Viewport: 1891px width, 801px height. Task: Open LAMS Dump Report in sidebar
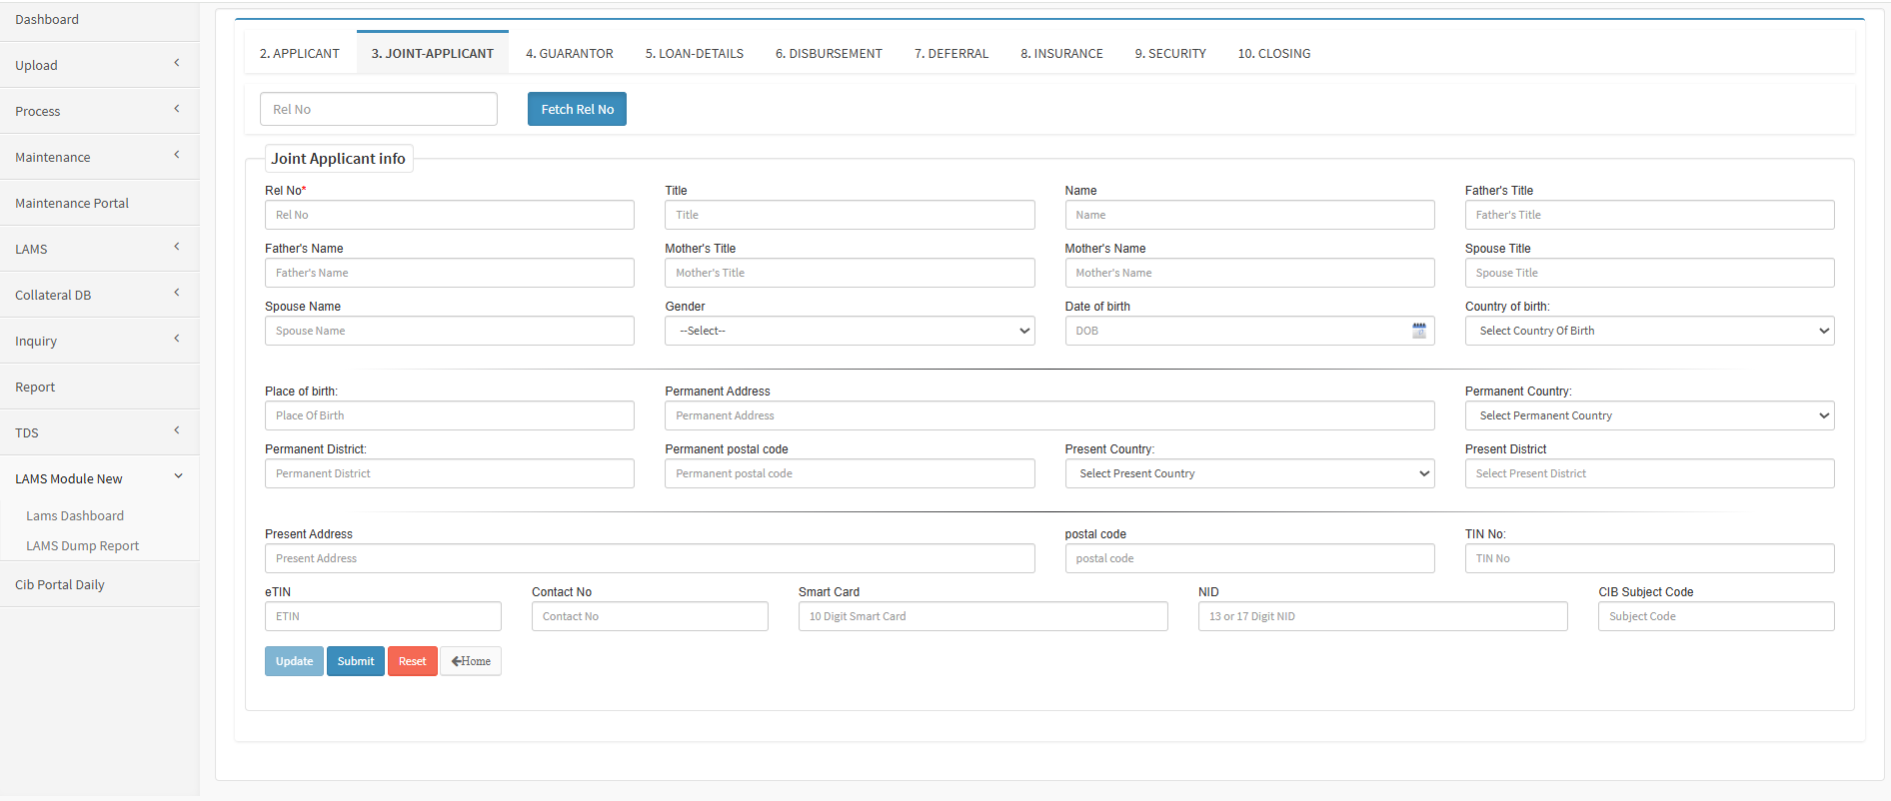click(x=82, y=546)
